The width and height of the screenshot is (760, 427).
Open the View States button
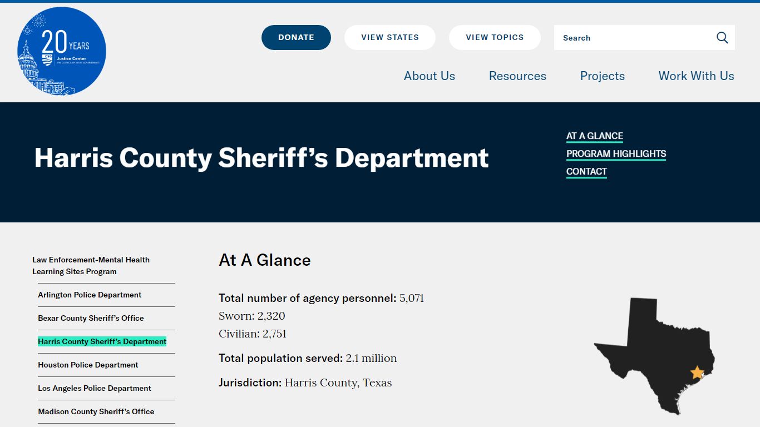[390, 37]
